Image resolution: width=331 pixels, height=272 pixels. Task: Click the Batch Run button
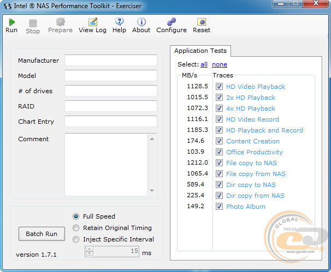tap(42, 234)
